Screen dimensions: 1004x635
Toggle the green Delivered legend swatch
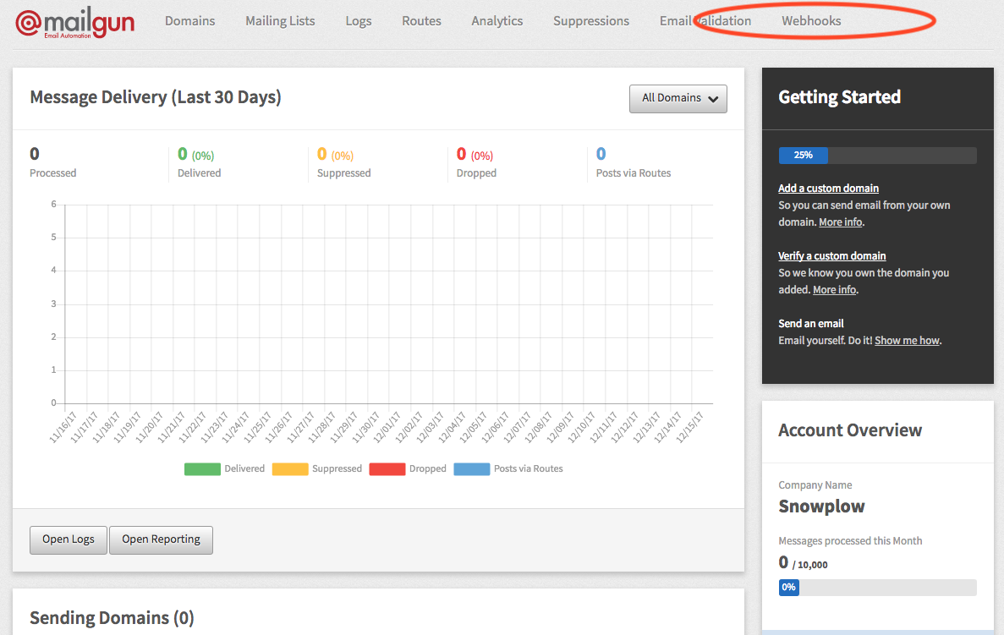(x=202, y=469)
